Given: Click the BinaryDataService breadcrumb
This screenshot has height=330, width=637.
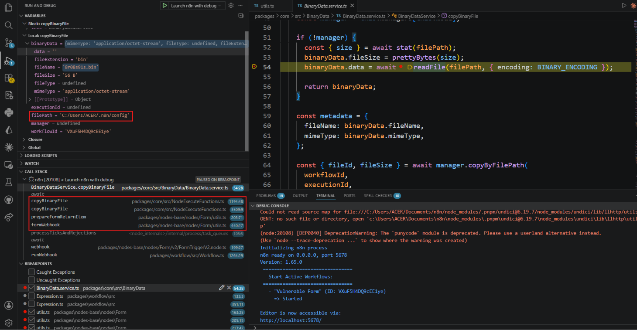Looking at the screenshot, I should pos(417,16).
